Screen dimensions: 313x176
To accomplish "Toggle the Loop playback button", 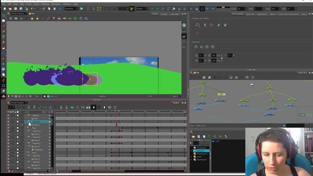I will pos(202,9).
